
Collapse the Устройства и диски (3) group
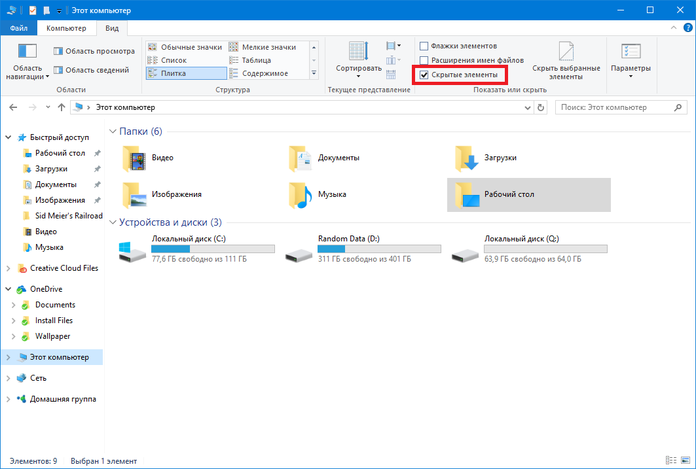(113, 222)
